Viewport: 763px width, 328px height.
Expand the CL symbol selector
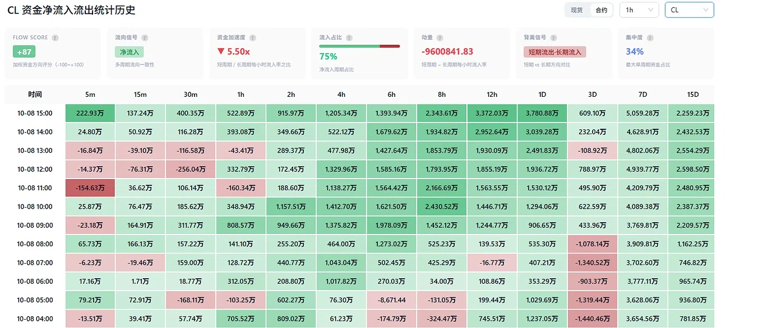point(690,10)
